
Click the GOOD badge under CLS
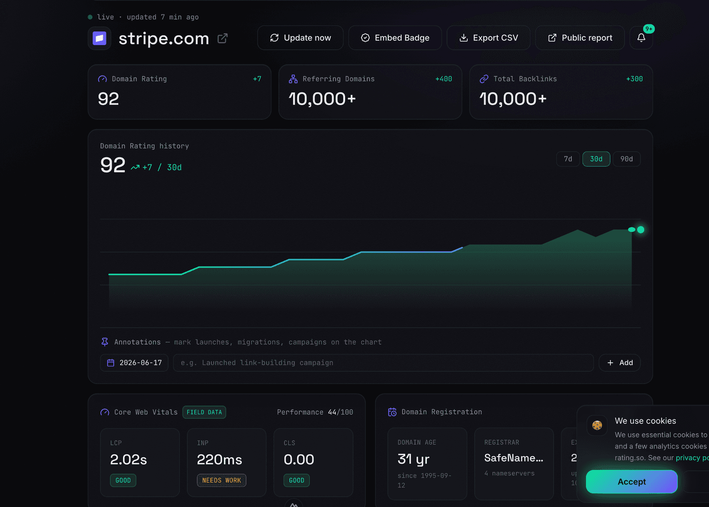(297, 480)
